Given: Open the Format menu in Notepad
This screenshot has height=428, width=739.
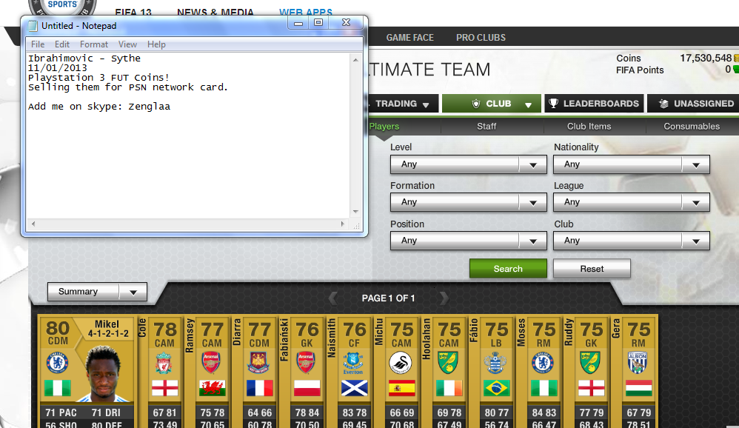Looking at the screenshot, I should click(94, 44).
